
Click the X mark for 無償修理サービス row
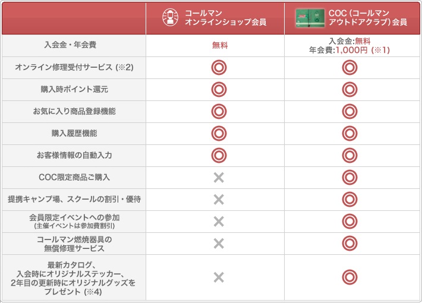pyautogui.click(x=219, y=244)
